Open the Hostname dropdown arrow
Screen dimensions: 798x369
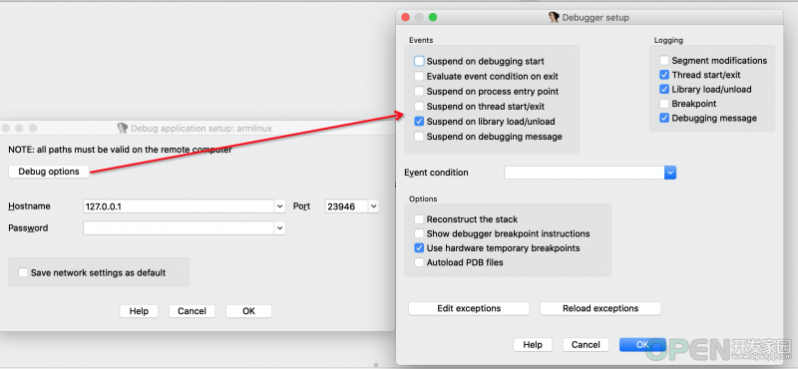pos(280,206)
